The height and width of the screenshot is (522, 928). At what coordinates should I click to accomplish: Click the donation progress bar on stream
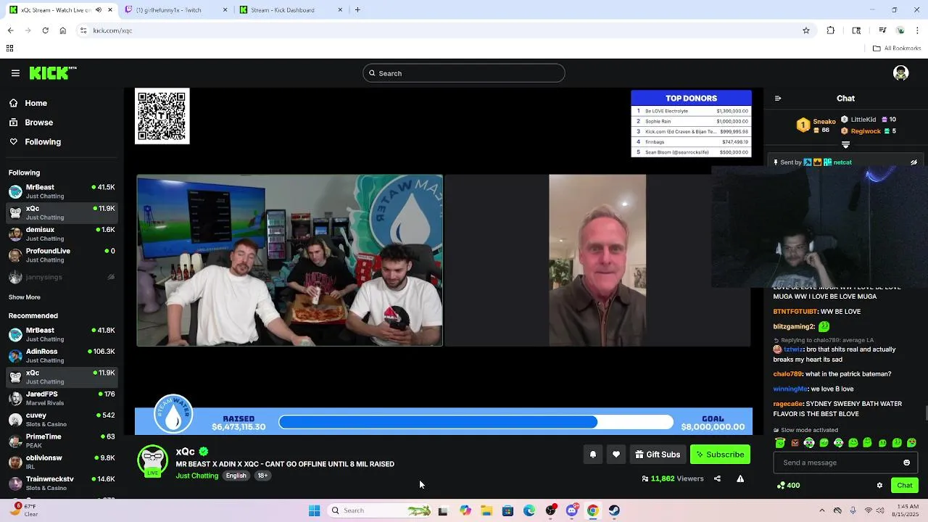[x=476, y=422]
